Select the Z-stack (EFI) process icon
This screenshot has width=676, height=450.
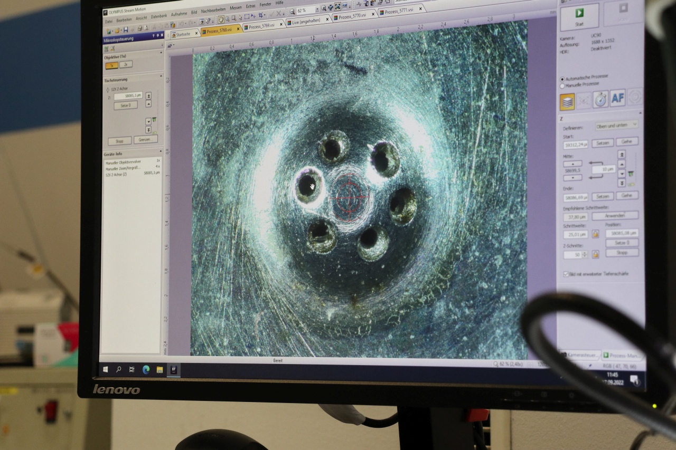[x=567, y=102]
